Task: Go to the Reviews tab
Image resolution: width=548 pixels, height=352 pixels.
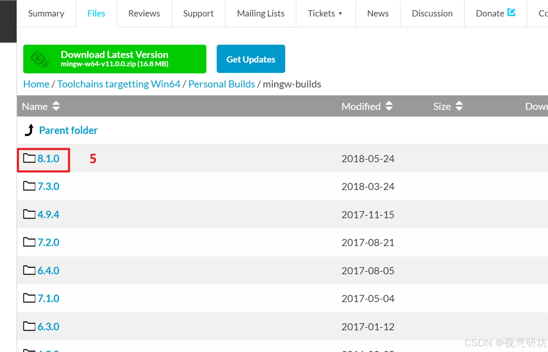Action: coord(144,13)
